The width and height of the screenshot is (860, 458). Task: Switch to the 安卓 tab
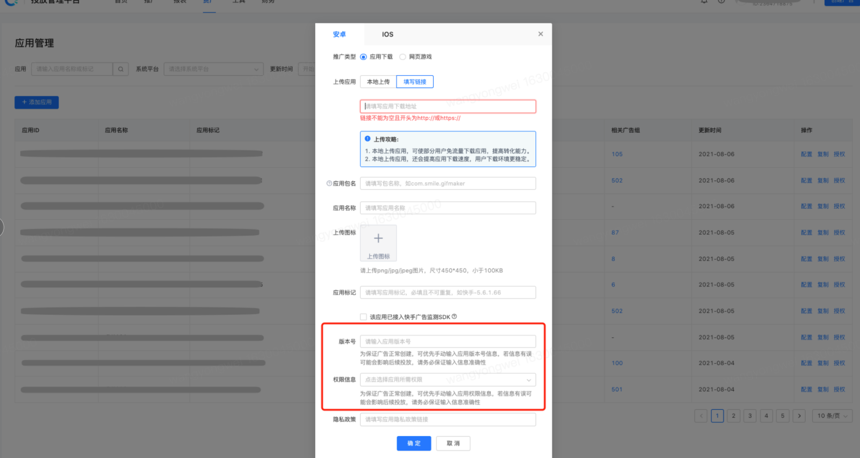click(339, 34)
